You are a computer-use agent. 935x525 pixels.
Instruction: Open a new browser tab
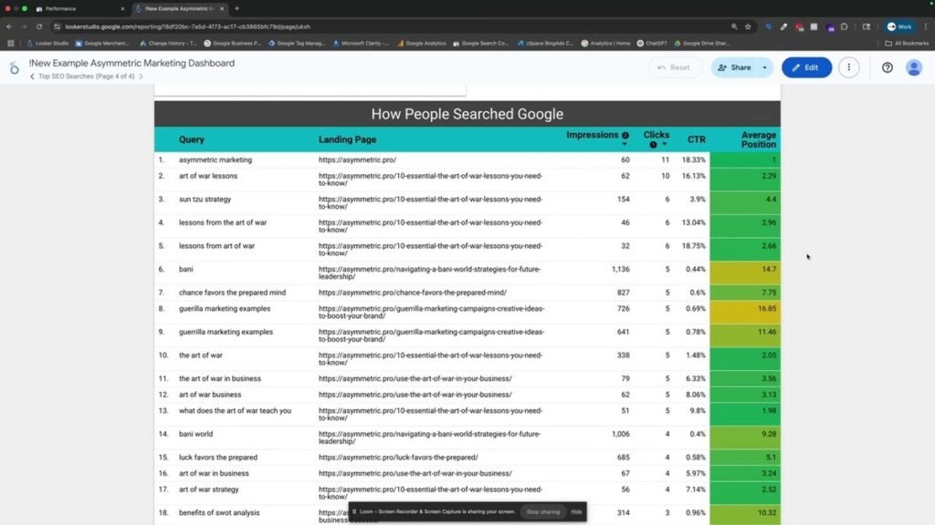pos(236,8)
